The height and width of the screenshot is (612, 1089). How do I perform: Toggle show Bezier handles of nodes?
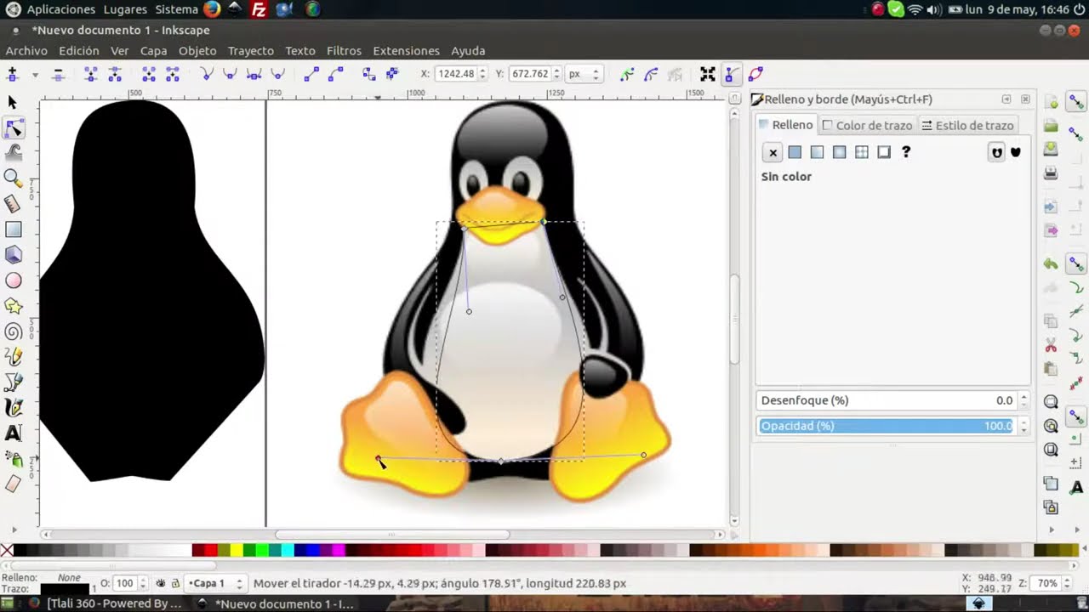tap(731, 74)
